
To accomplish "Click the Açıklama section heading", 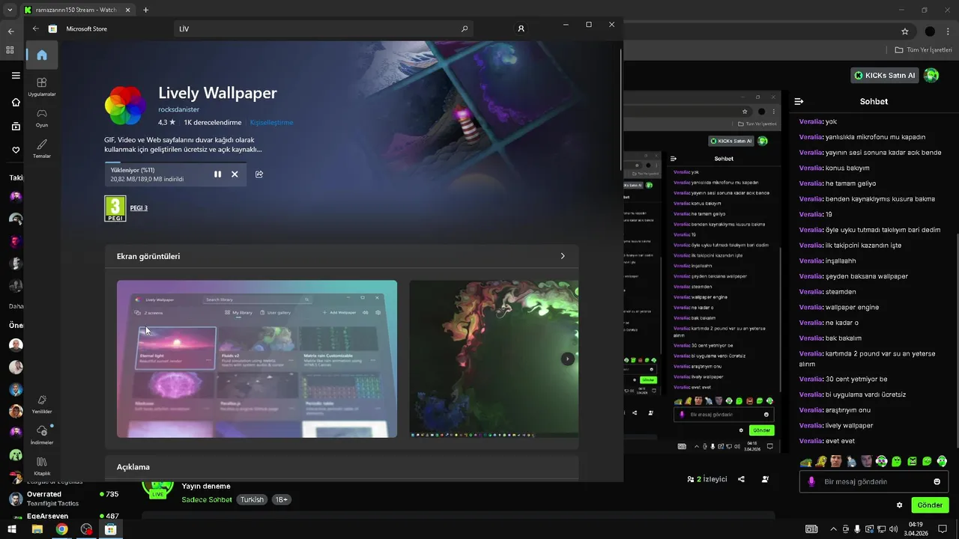I will click(x=133, y=466).
